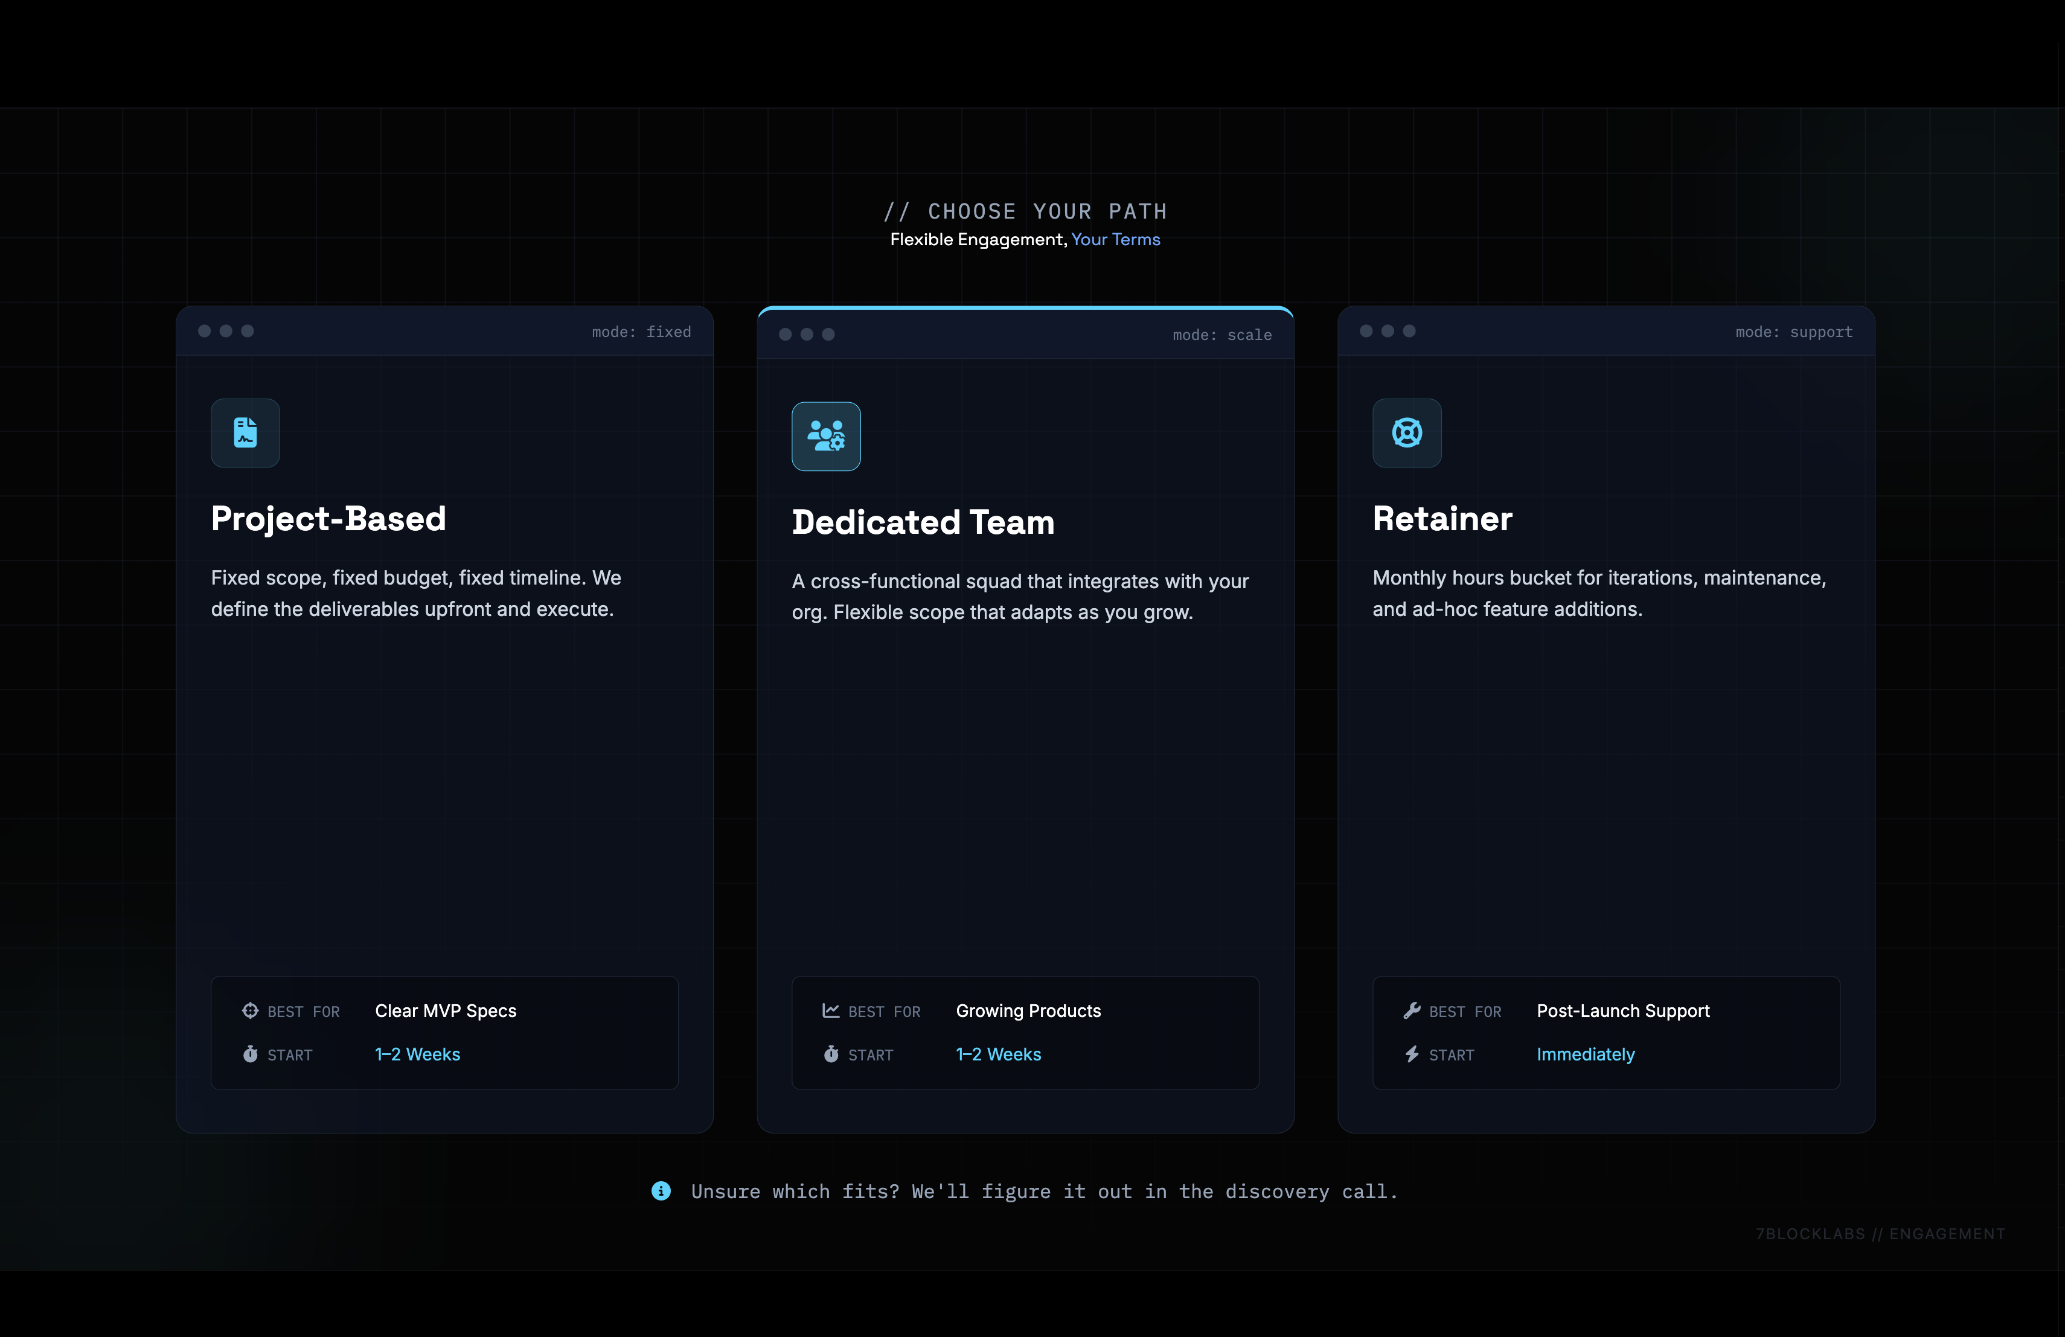2065x1337 pixels.
Task: Click first window dot on Retainer card
Action: point(1366,330)
